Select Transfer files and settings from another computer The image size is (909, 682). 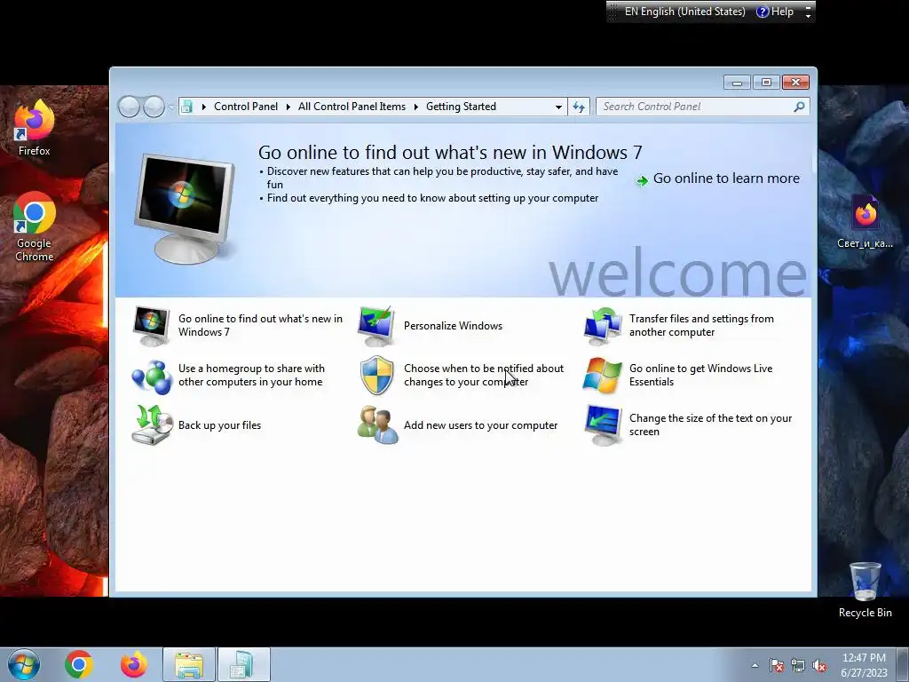point(701,325)
